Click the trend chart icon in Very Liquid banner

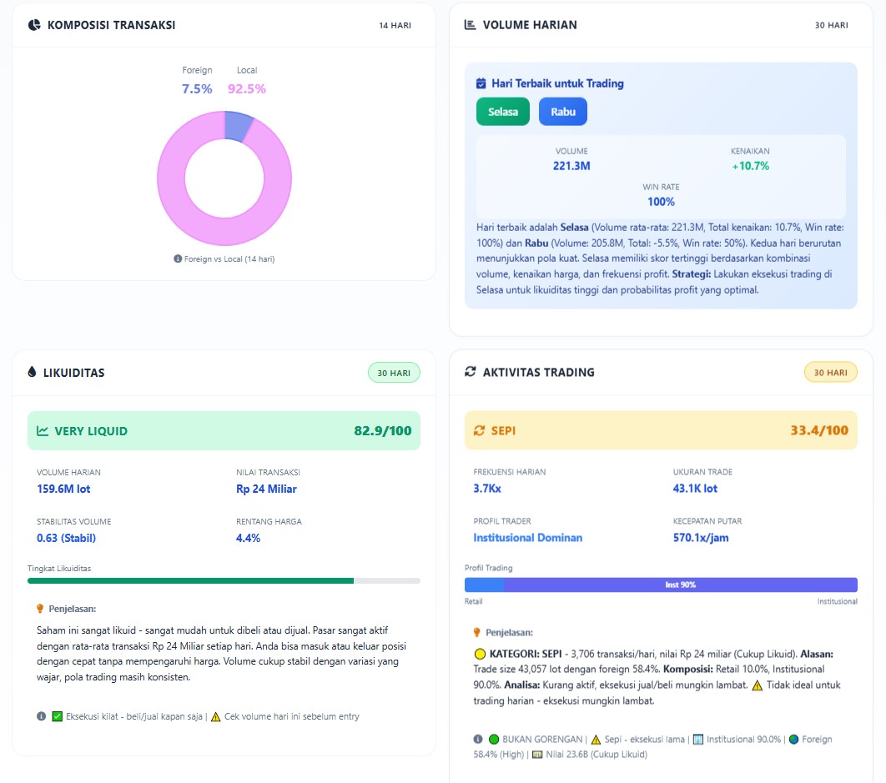click(x=43, y=431)
